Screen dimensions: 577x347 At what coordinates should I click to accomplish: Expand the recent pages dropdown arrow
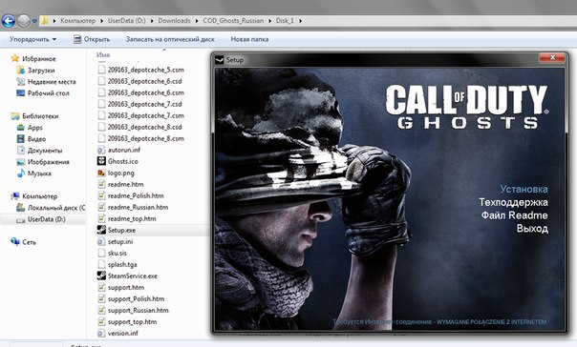coord(34,21)
